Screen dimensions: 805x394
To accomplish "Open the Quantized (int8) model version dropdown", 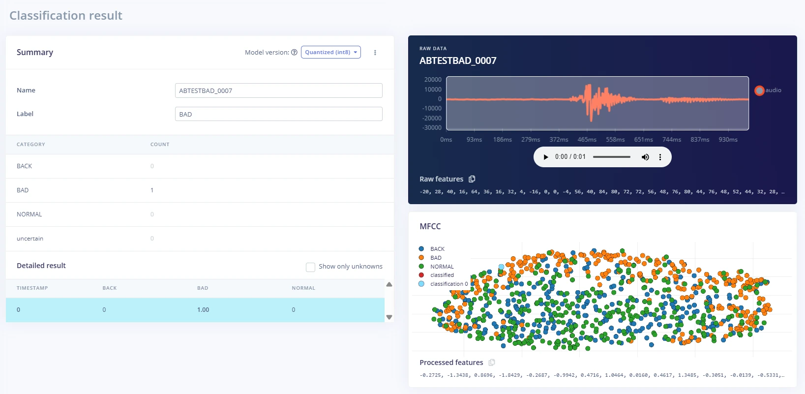I will point(331,52).
